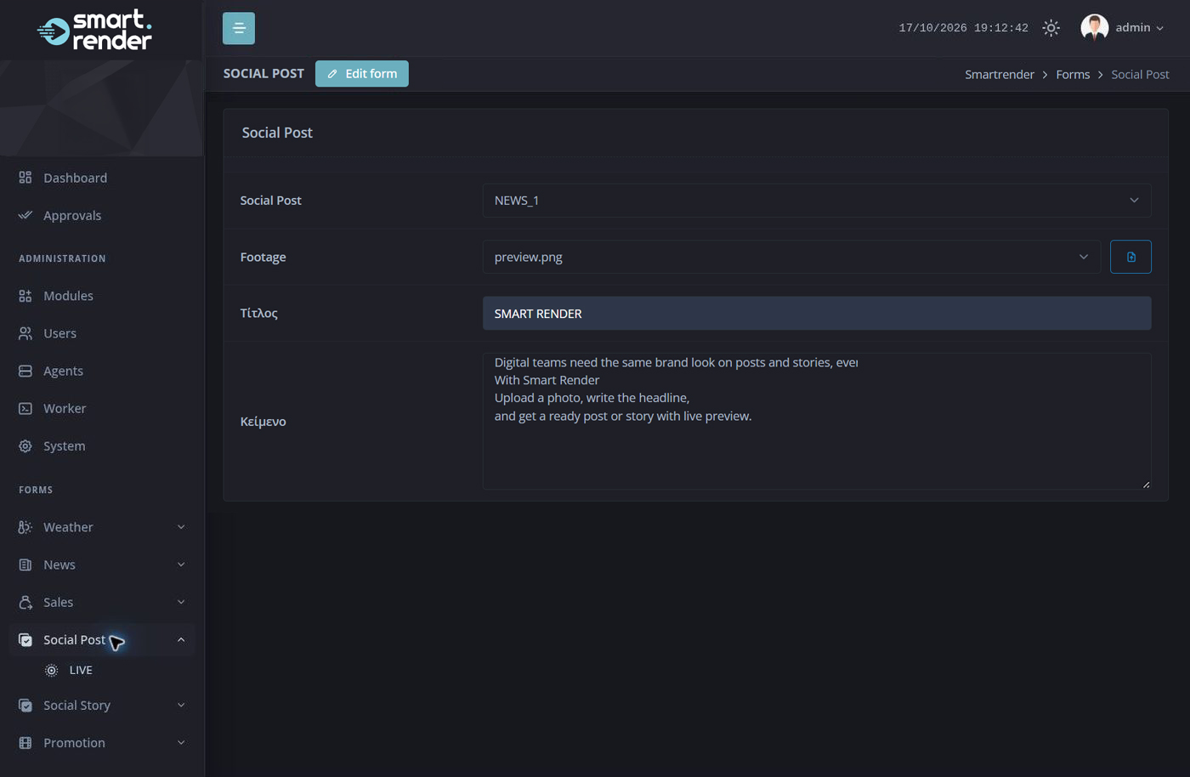
Task: Click the Dashboard grid icon
Action: (25, 178)
